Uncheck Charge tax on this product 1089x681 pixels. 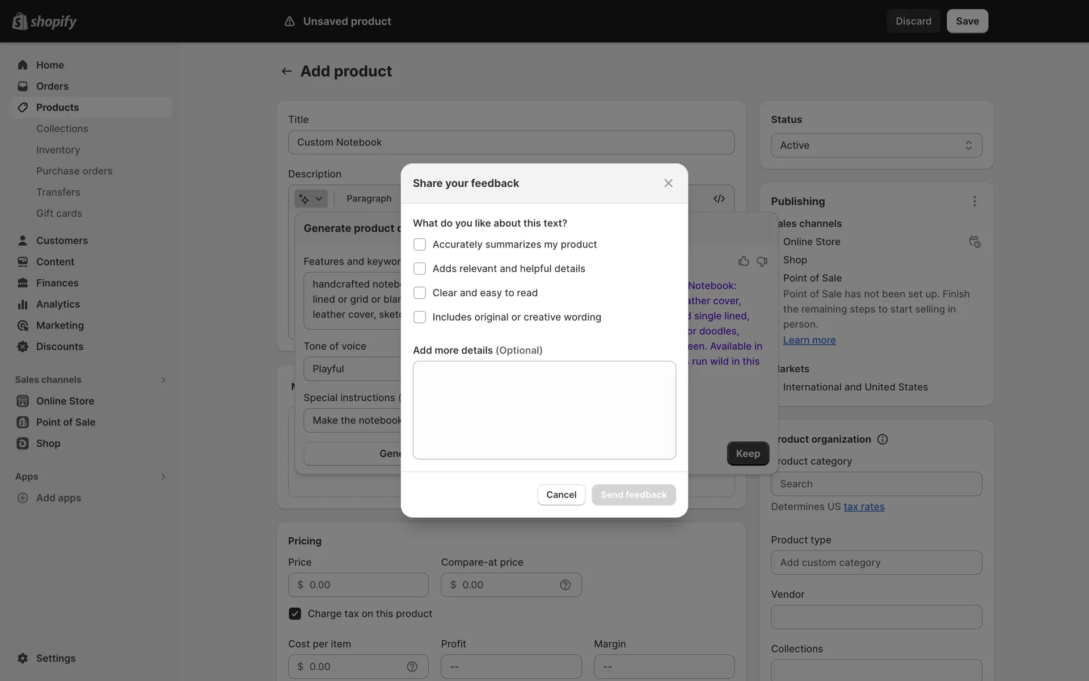click(295, 613)
